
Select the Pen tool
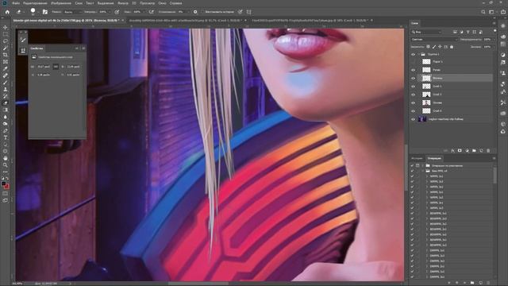[6, 130]
